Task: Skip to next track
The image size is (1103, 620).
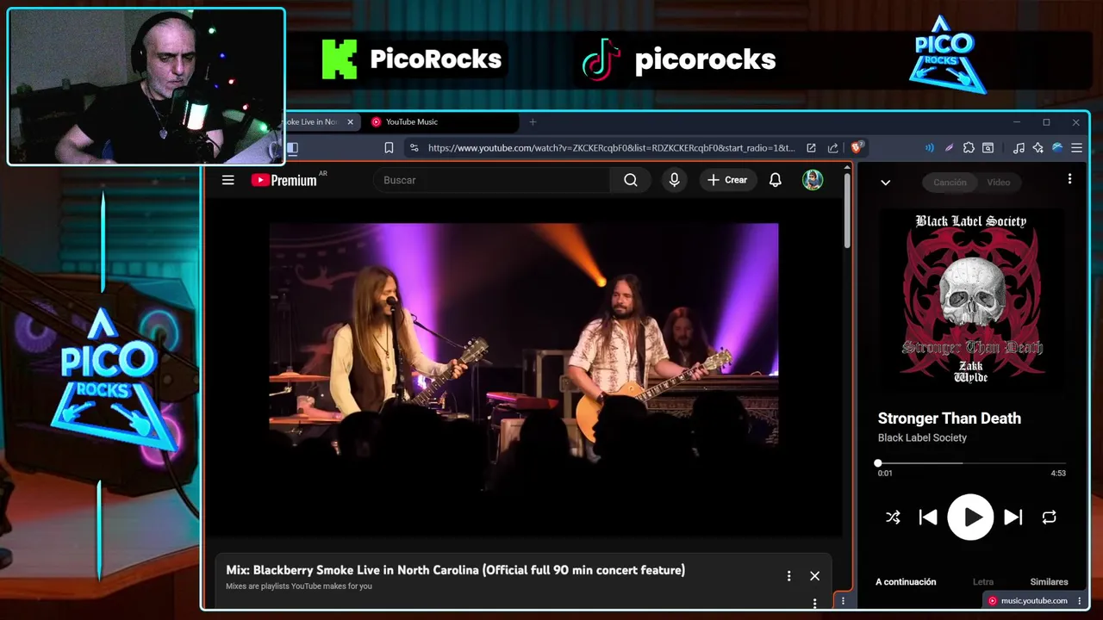Action: 1013,518
